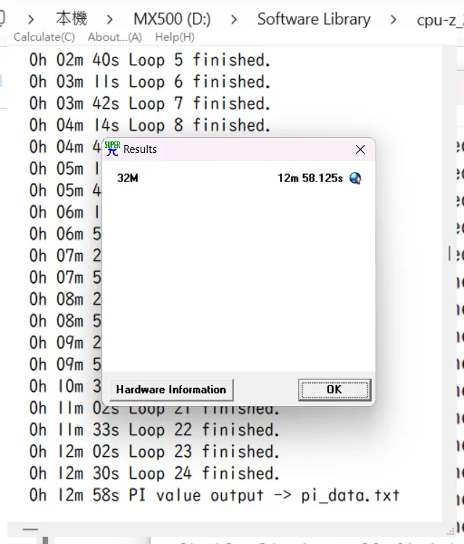This screenshot has width=464, height=544.
Task: Open Hardware Information in Results dialog
Action: coord(171,390)
